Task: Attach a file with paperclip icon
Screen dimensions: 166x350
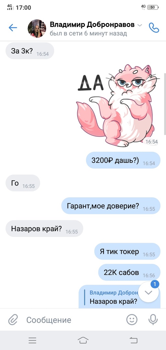Action: coord(13,320)
